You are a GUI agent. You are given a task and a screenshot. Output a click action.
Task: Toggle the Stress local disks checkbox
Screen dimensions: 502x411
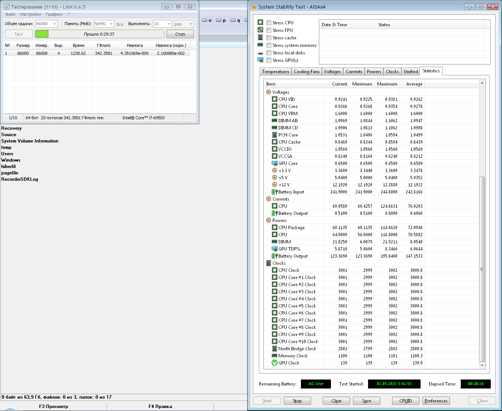tap(269, 52)
